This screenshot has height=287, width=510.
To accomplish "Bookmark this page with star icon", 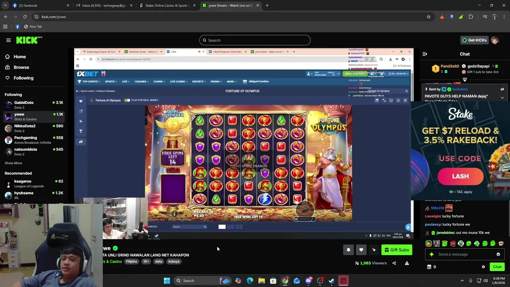I will point(429,17).
